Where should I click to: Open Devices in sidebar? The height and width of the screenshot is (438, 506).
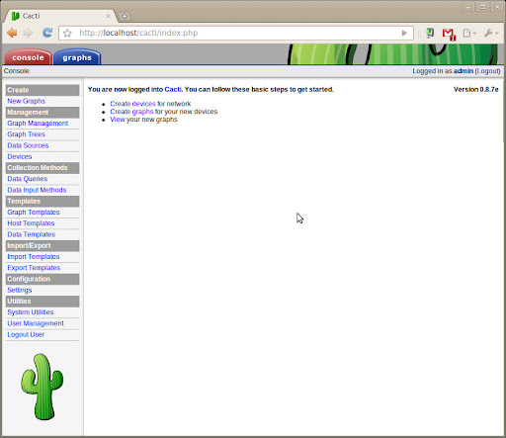pos(20,156)
